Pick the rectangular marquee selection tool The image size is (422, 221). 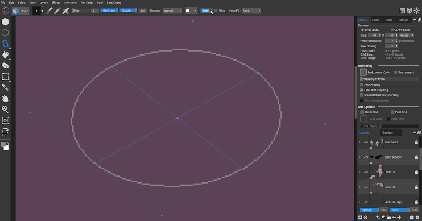(x=6, y=77)
